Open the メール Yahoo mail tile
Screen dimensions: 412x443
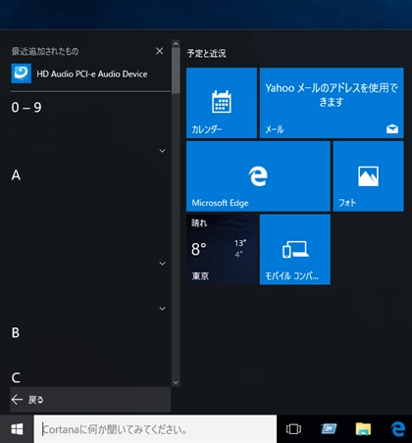click(332, 103)
